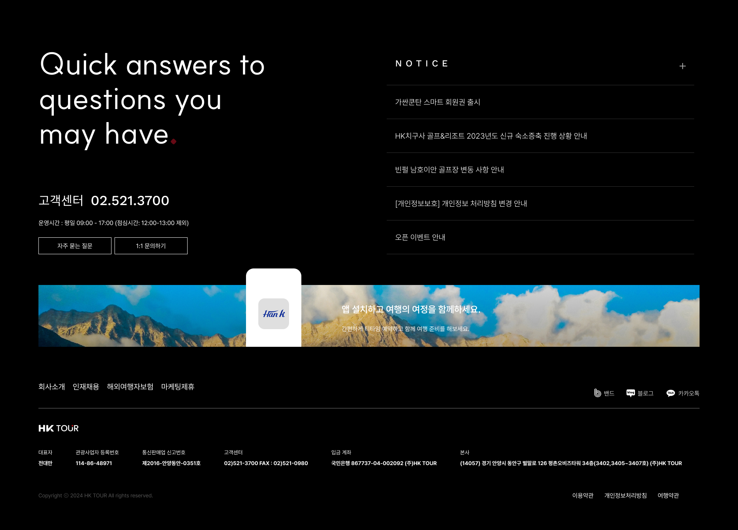
Task: Click the Hank app icon on phone
Action: (x=274, y=314)
